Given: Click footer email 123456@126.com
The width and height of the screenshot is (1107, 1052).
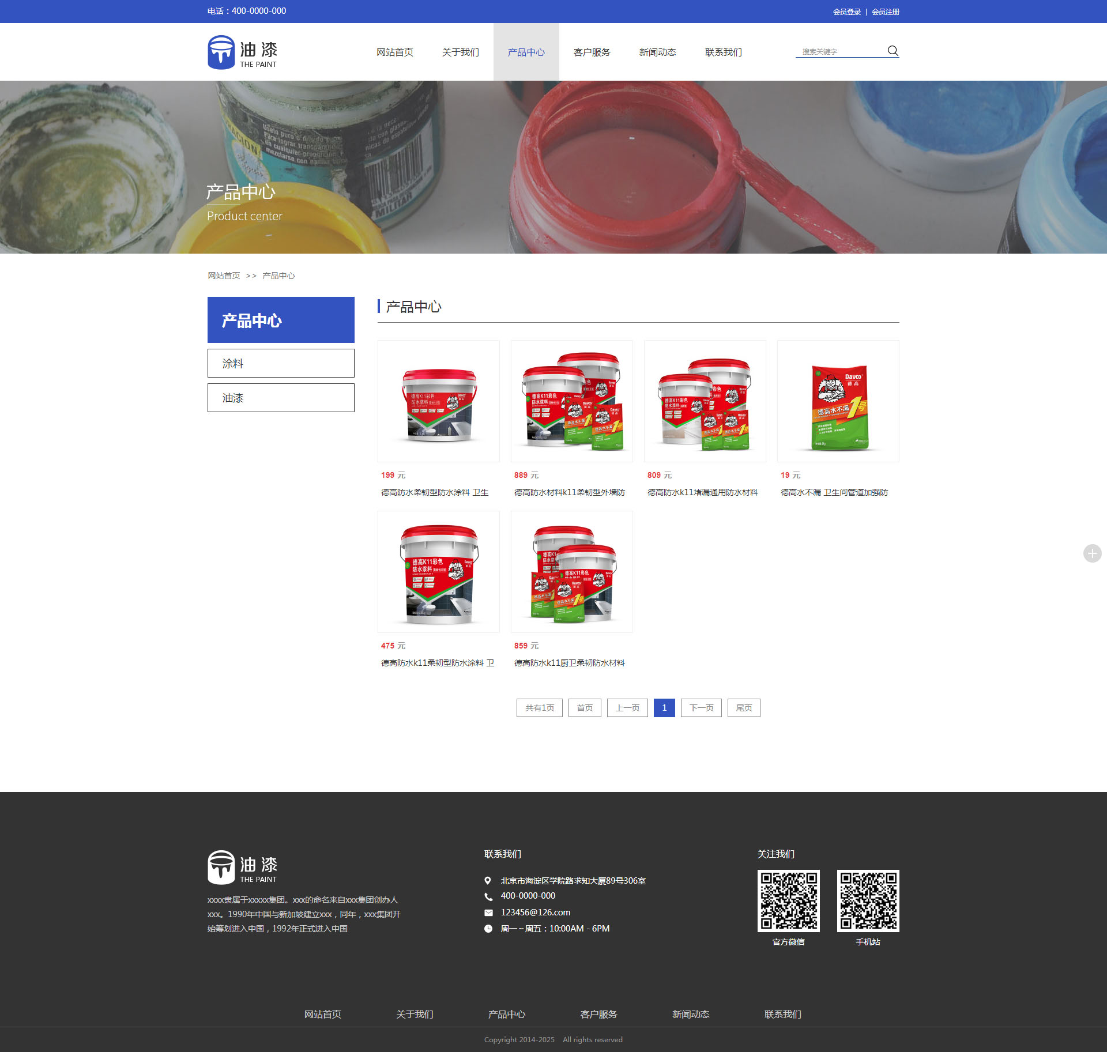Looking at the screenshot, I should click(536, 913).
